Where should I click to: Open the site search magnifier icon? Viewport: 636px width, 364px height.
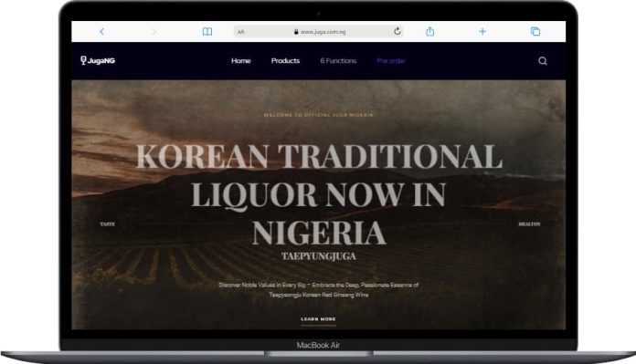[x=543, y=61]
